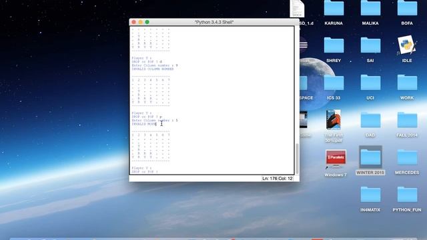The image size is (427, 240).
Task: Click the INVALID MOVE message line
Action: click(144, 124)
